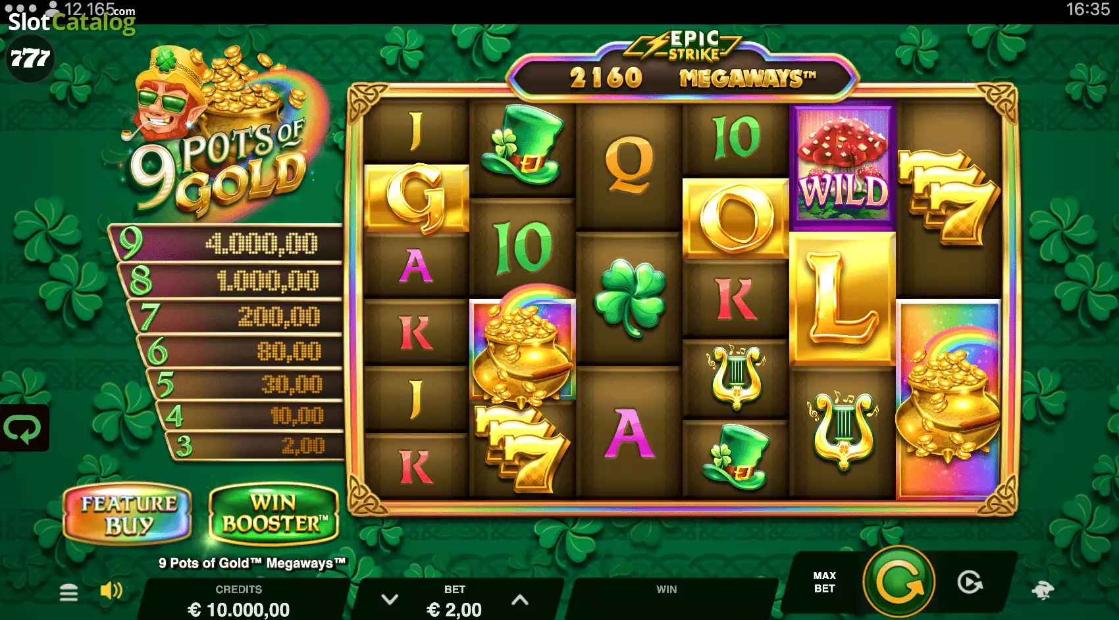Open the hamburger menu icon
The width and height of the screenshot is (1119, 620).
(x=68, y=592)
